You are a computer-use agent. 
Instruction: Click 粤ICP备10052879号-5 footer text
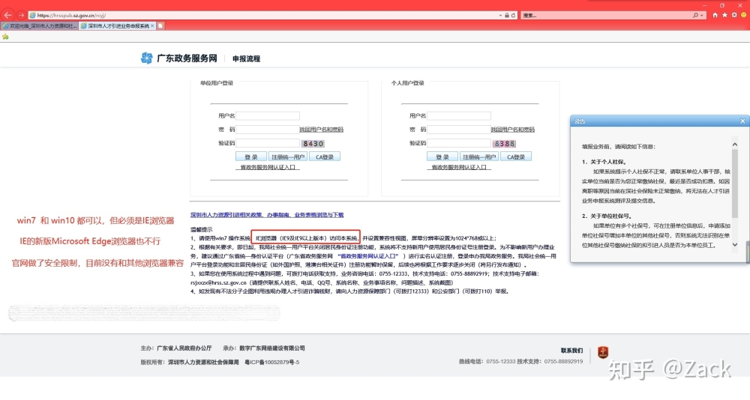tap(271, 363)
